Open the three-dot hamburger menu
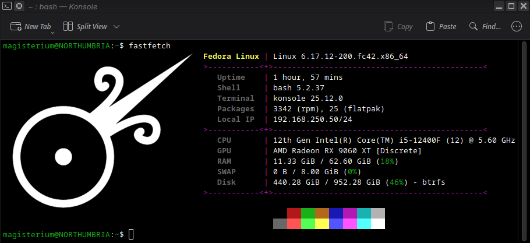The width and height of the screenshot is (530, 243). click(x=517, y=26)
